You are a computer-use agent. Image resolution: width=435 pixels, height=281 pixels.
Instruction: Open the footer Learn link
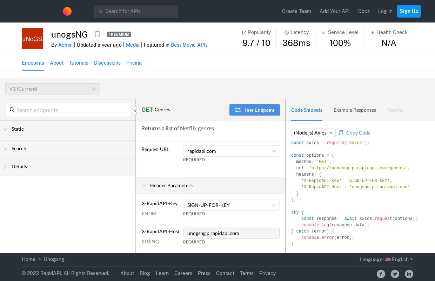point(162,273)
